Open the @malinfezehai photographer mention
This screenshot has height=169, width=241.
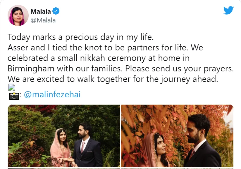click(52, 95)
